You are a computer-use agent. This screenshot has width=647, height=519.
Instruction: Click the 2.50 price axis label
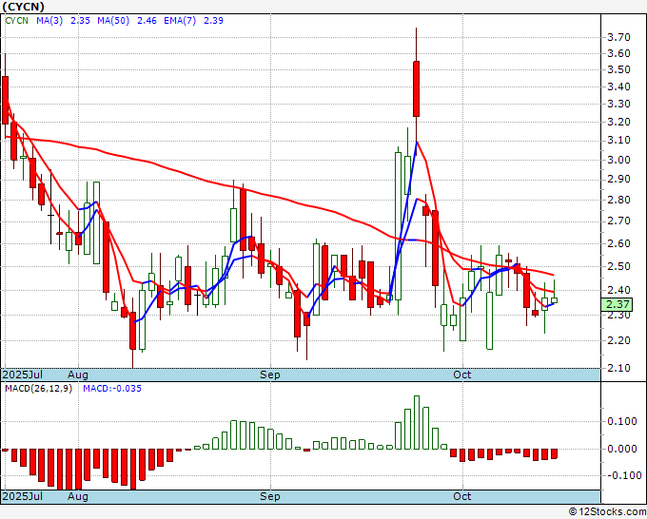pyautogui.click(x=619, y=266)
